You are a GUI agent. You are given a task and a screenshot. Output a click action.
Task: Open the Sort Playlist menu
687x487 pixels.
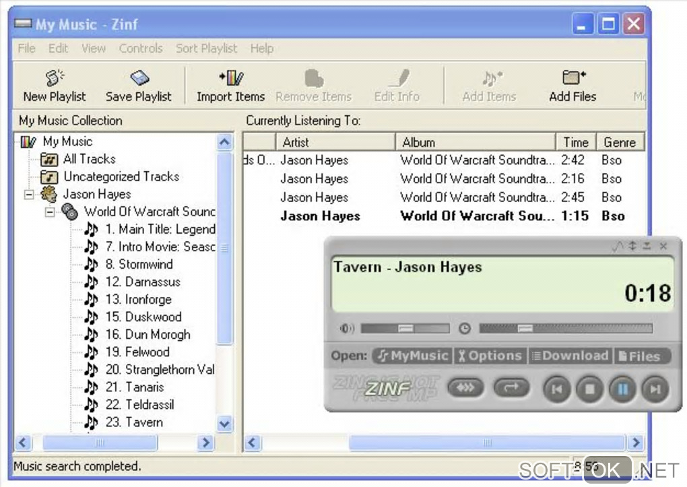tap(206, 48)
